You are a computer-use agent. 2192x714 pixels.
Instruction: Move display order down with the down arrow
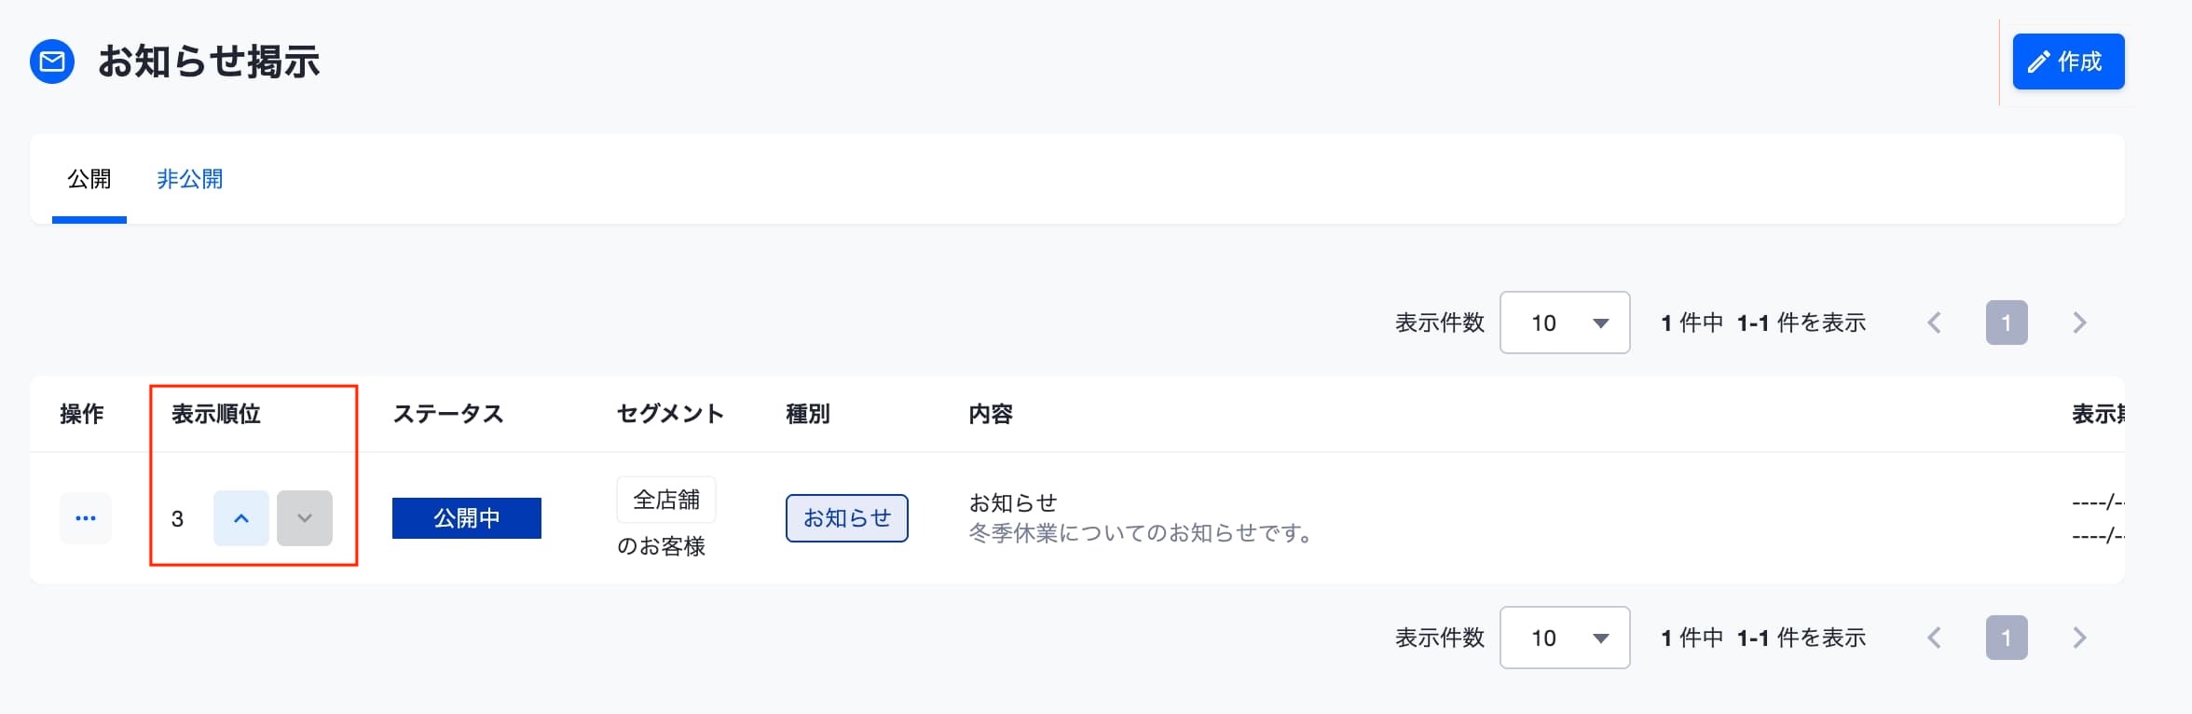[305, 518]
